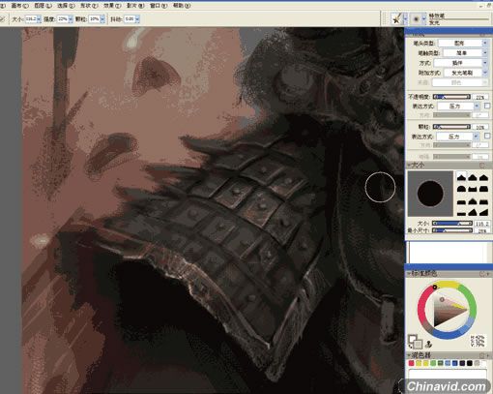Image resolution: width=493 pixels, height=394 pixels.
Task: Select the bottom-row right wedge tip profile
Action: [x=483, y=213]
